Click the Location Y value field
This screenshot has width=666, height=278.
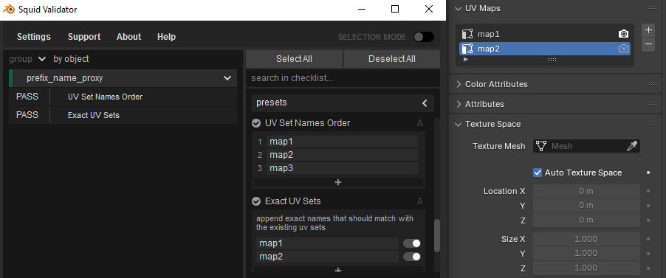coord(586,206)
